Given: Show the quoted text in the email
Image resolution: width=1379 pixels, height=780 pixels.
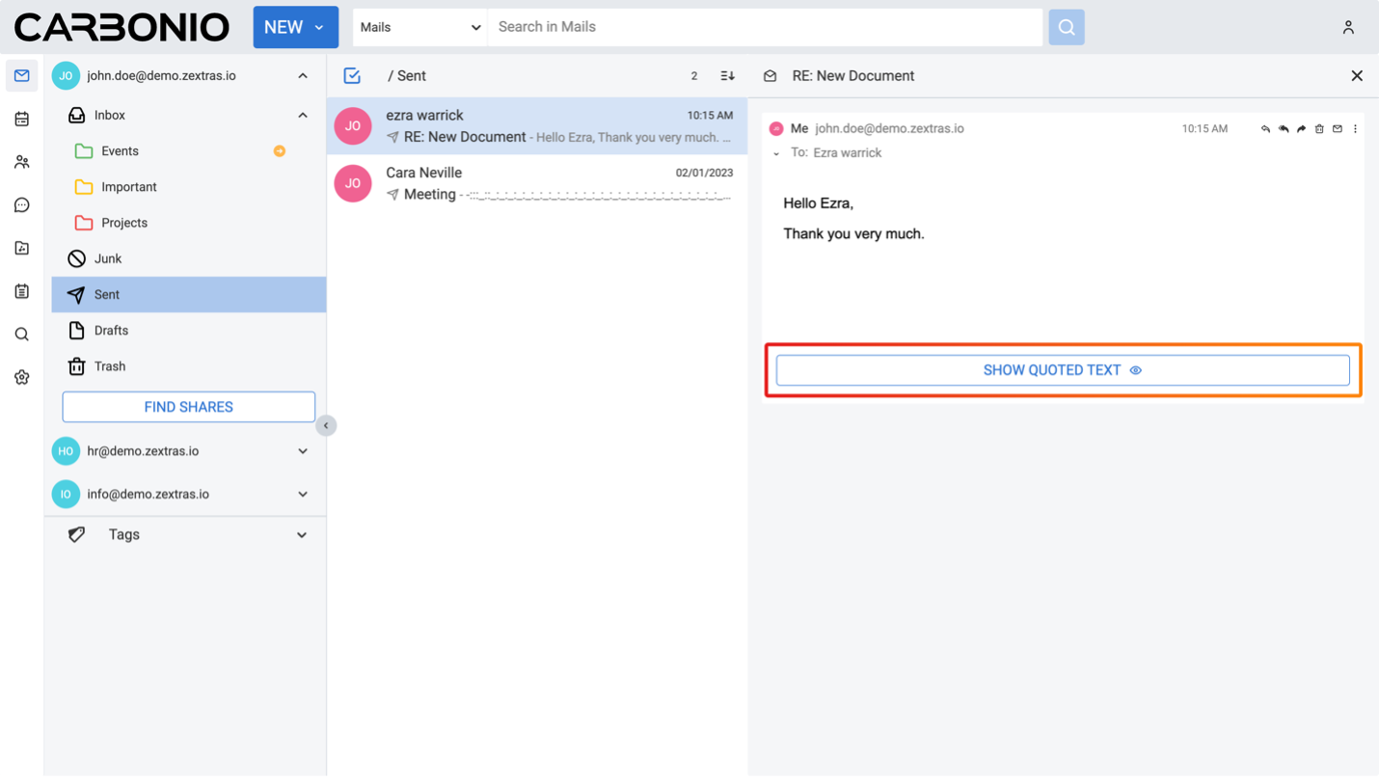Looking at the screenshot, I should 1062,370.
